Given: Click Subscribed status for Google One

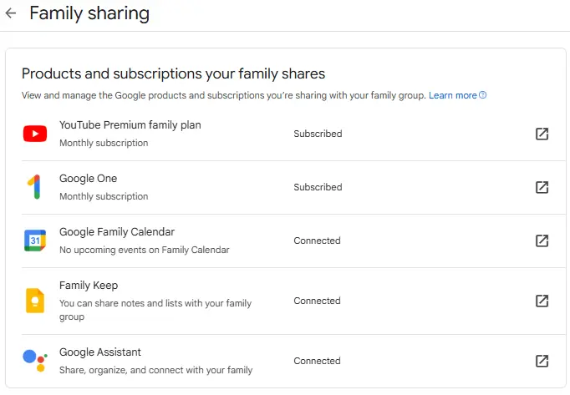Looking at the screenshot, I should coord(318,187).
